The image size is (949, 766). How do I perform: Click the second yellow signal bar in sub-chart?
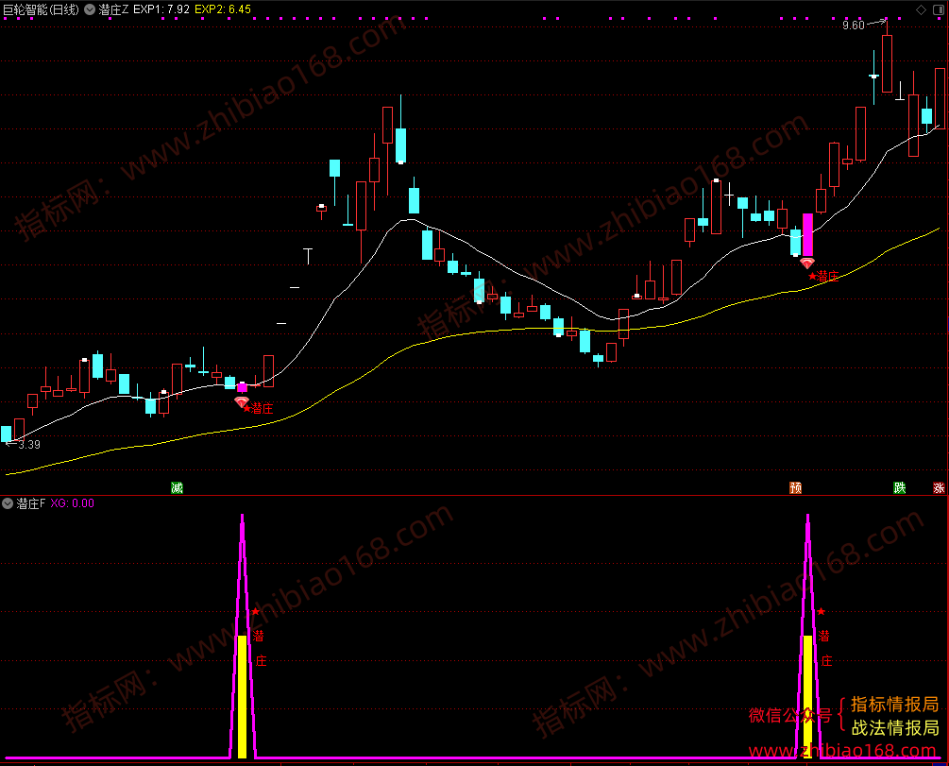tap(807, 696)
